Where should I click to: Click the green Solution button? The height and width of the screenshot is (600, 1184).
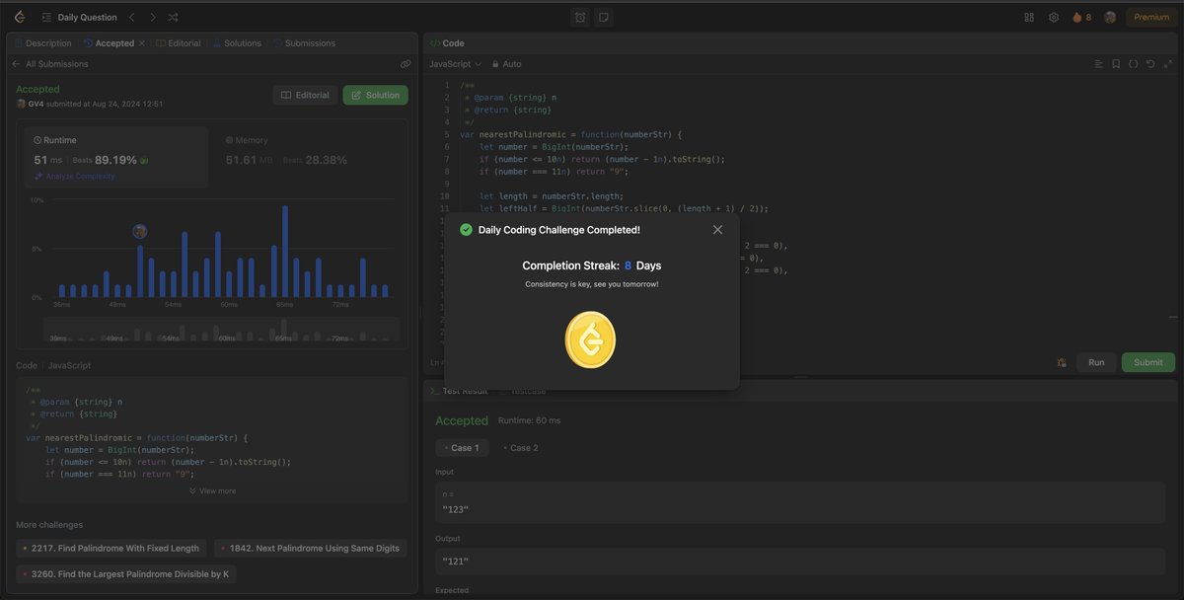375,95
